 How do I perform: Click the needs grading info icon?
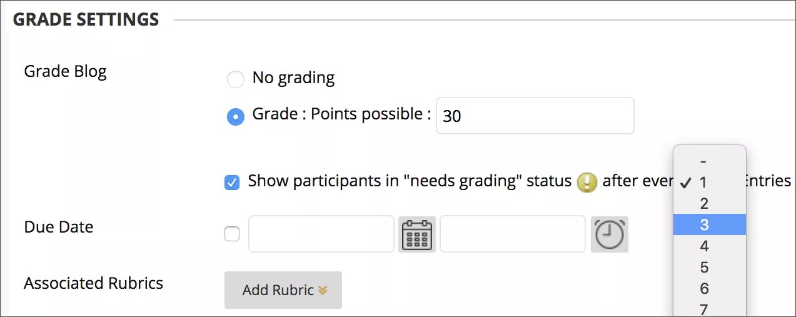587,182
